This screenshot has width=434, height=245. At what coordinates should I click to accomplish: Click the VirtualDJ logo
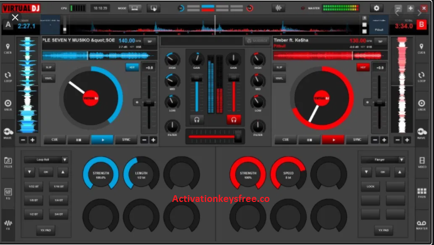(x=21, y=8)
